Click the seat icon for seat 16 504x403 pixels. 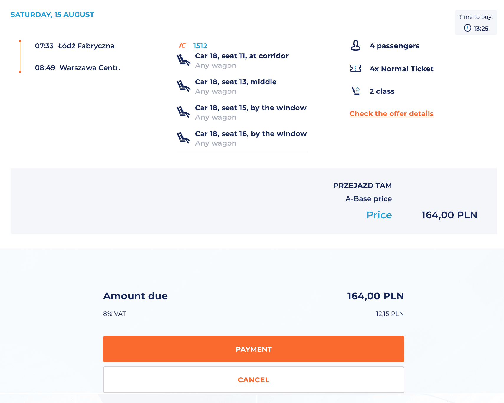click(183, 138)
